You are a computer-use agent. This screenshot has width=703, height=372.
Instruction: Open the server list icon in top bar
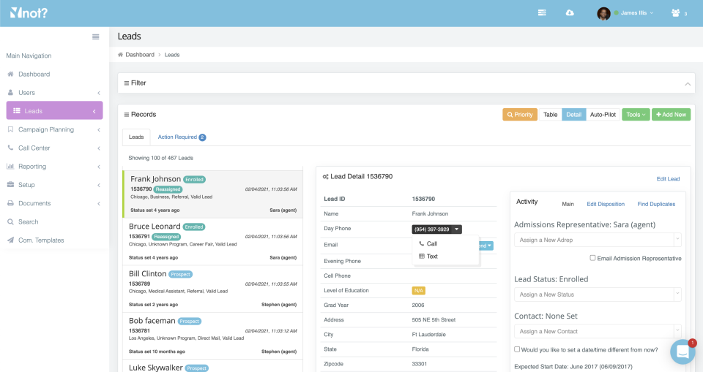coord(542,12)
